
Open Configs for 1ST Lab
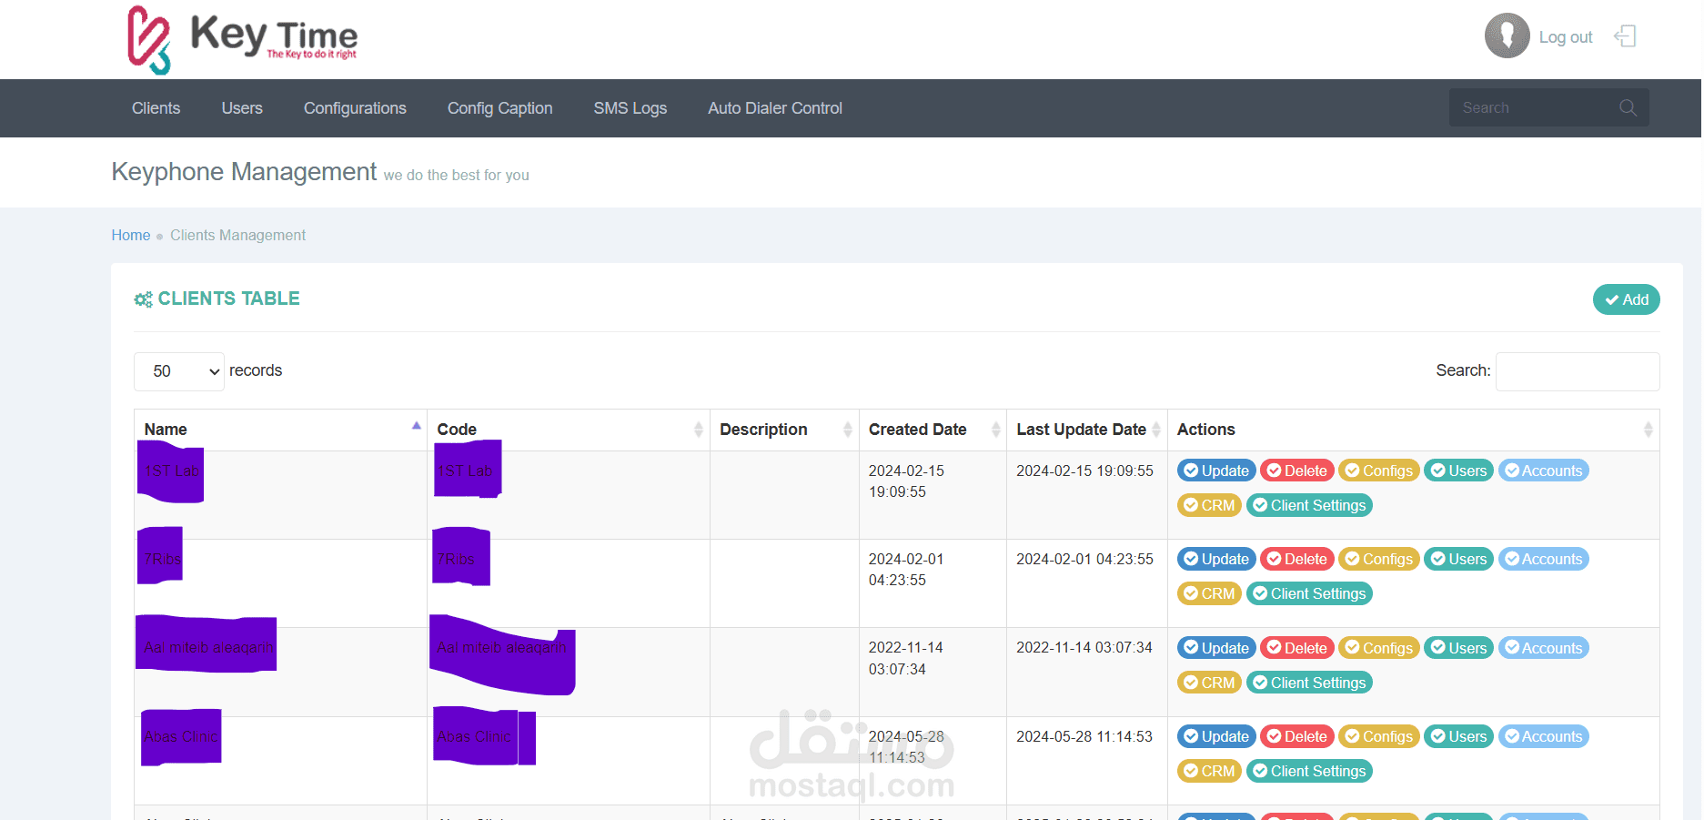(1379, 471)
